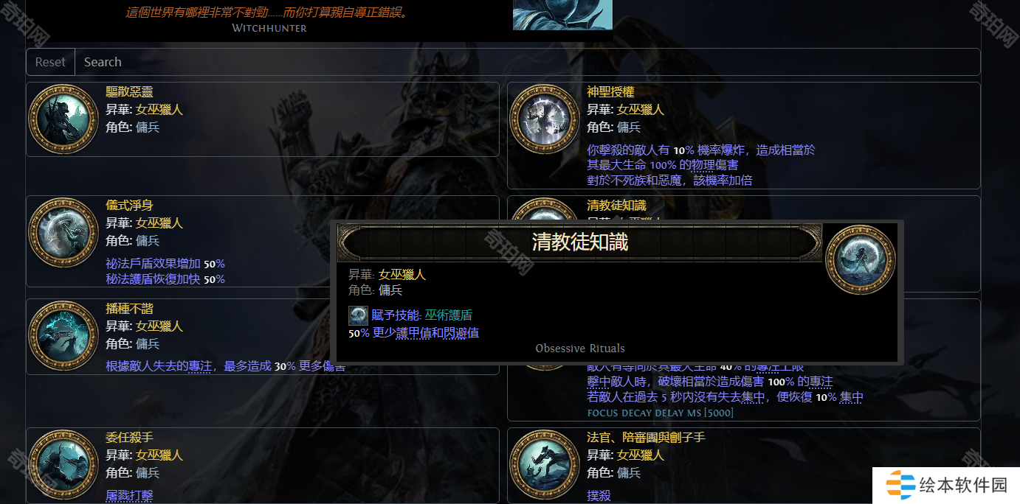Open the 播種不諧 title link
The image size is (1020, 504).
click(x=129, y=308)
